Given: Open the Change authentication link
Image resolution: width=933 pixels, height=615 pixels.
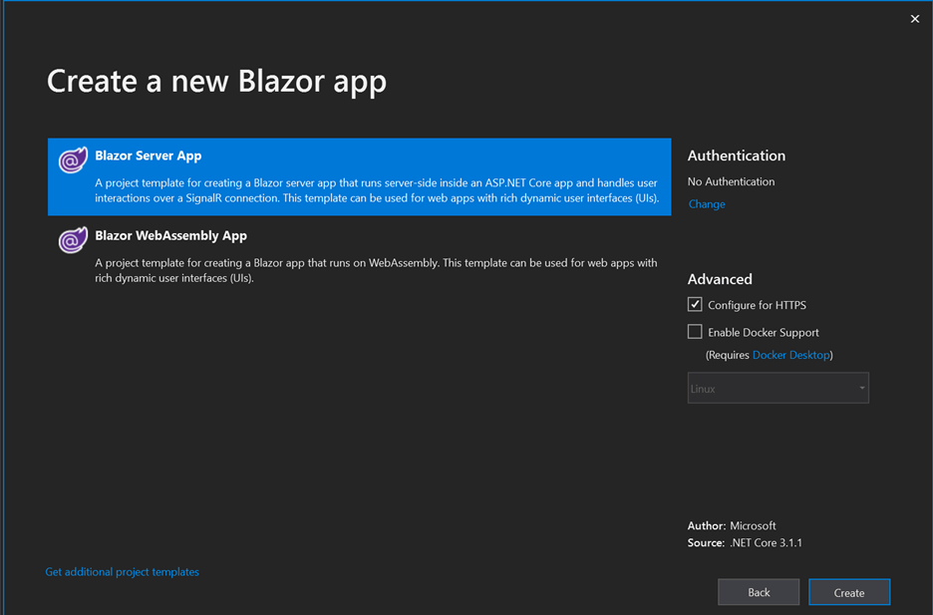Looking at the screenshot, I should 707,204.
